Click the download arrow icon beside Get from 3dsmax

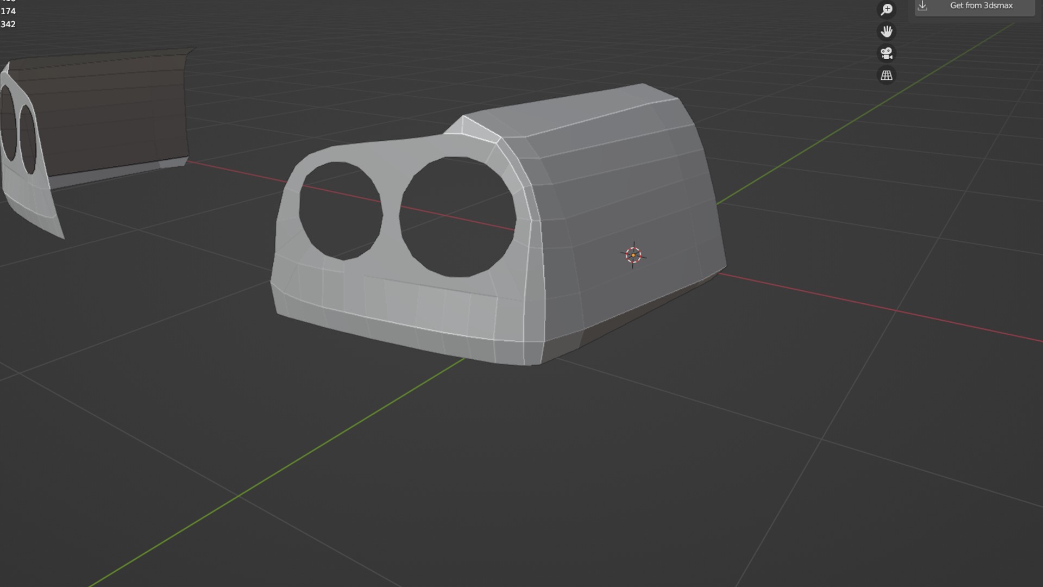click(922, 5)
